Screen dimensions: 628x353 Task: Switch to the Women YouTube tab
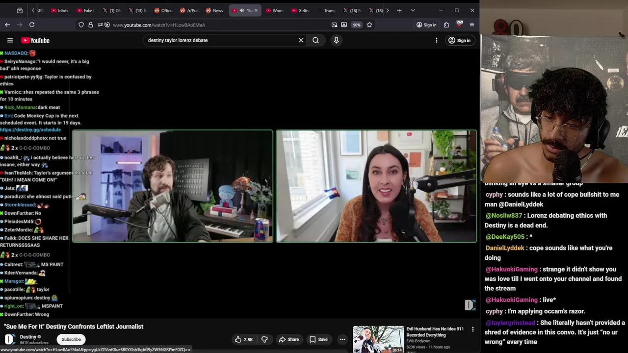pyautogui.click(x=275, y=10)
